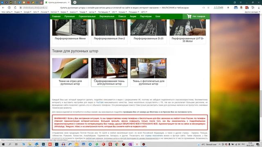Open Перфорированные D-25 product link
The width and height of the screenshot is (262, 147).
[148, 38]
